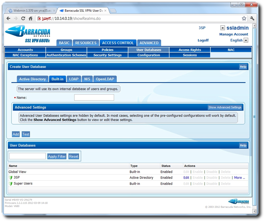Bookmark the page with the star icon
Viewport: 265px width, 222px height.
click(x=244, y=18)
